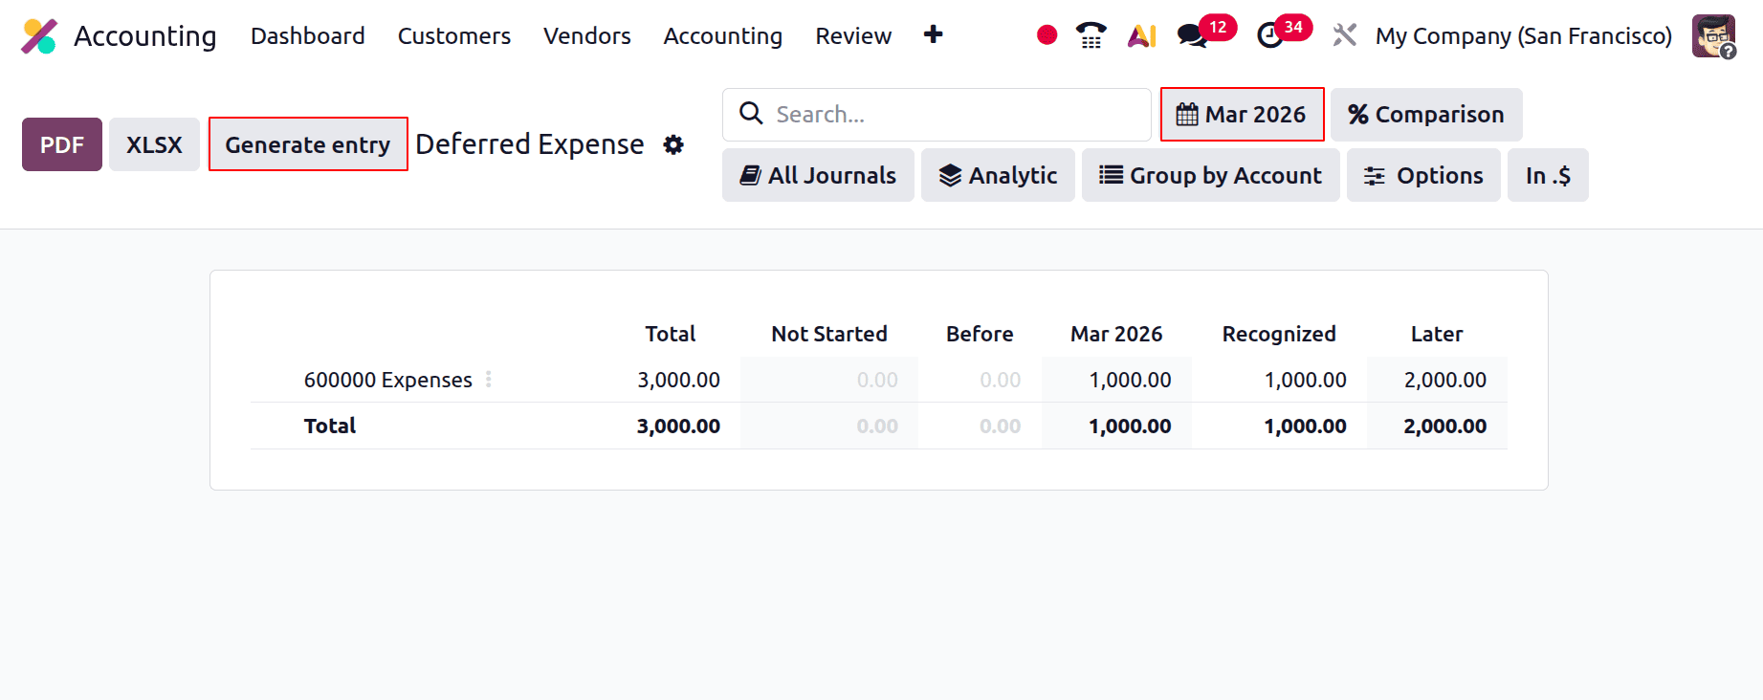This screenshot has width=1763, height=700.
Task: Click the Before column header
Action: click(x=980, y=334)
